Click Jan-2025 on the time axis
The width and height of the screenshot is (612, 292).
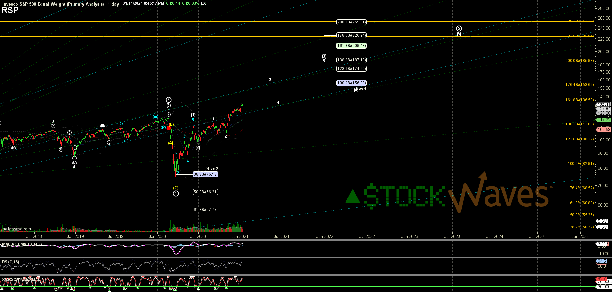pos(580,236)
